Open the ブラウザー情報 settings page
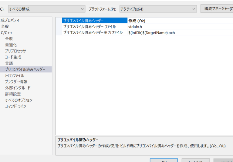This screenshot has width=233, height=162. [16, 82]
